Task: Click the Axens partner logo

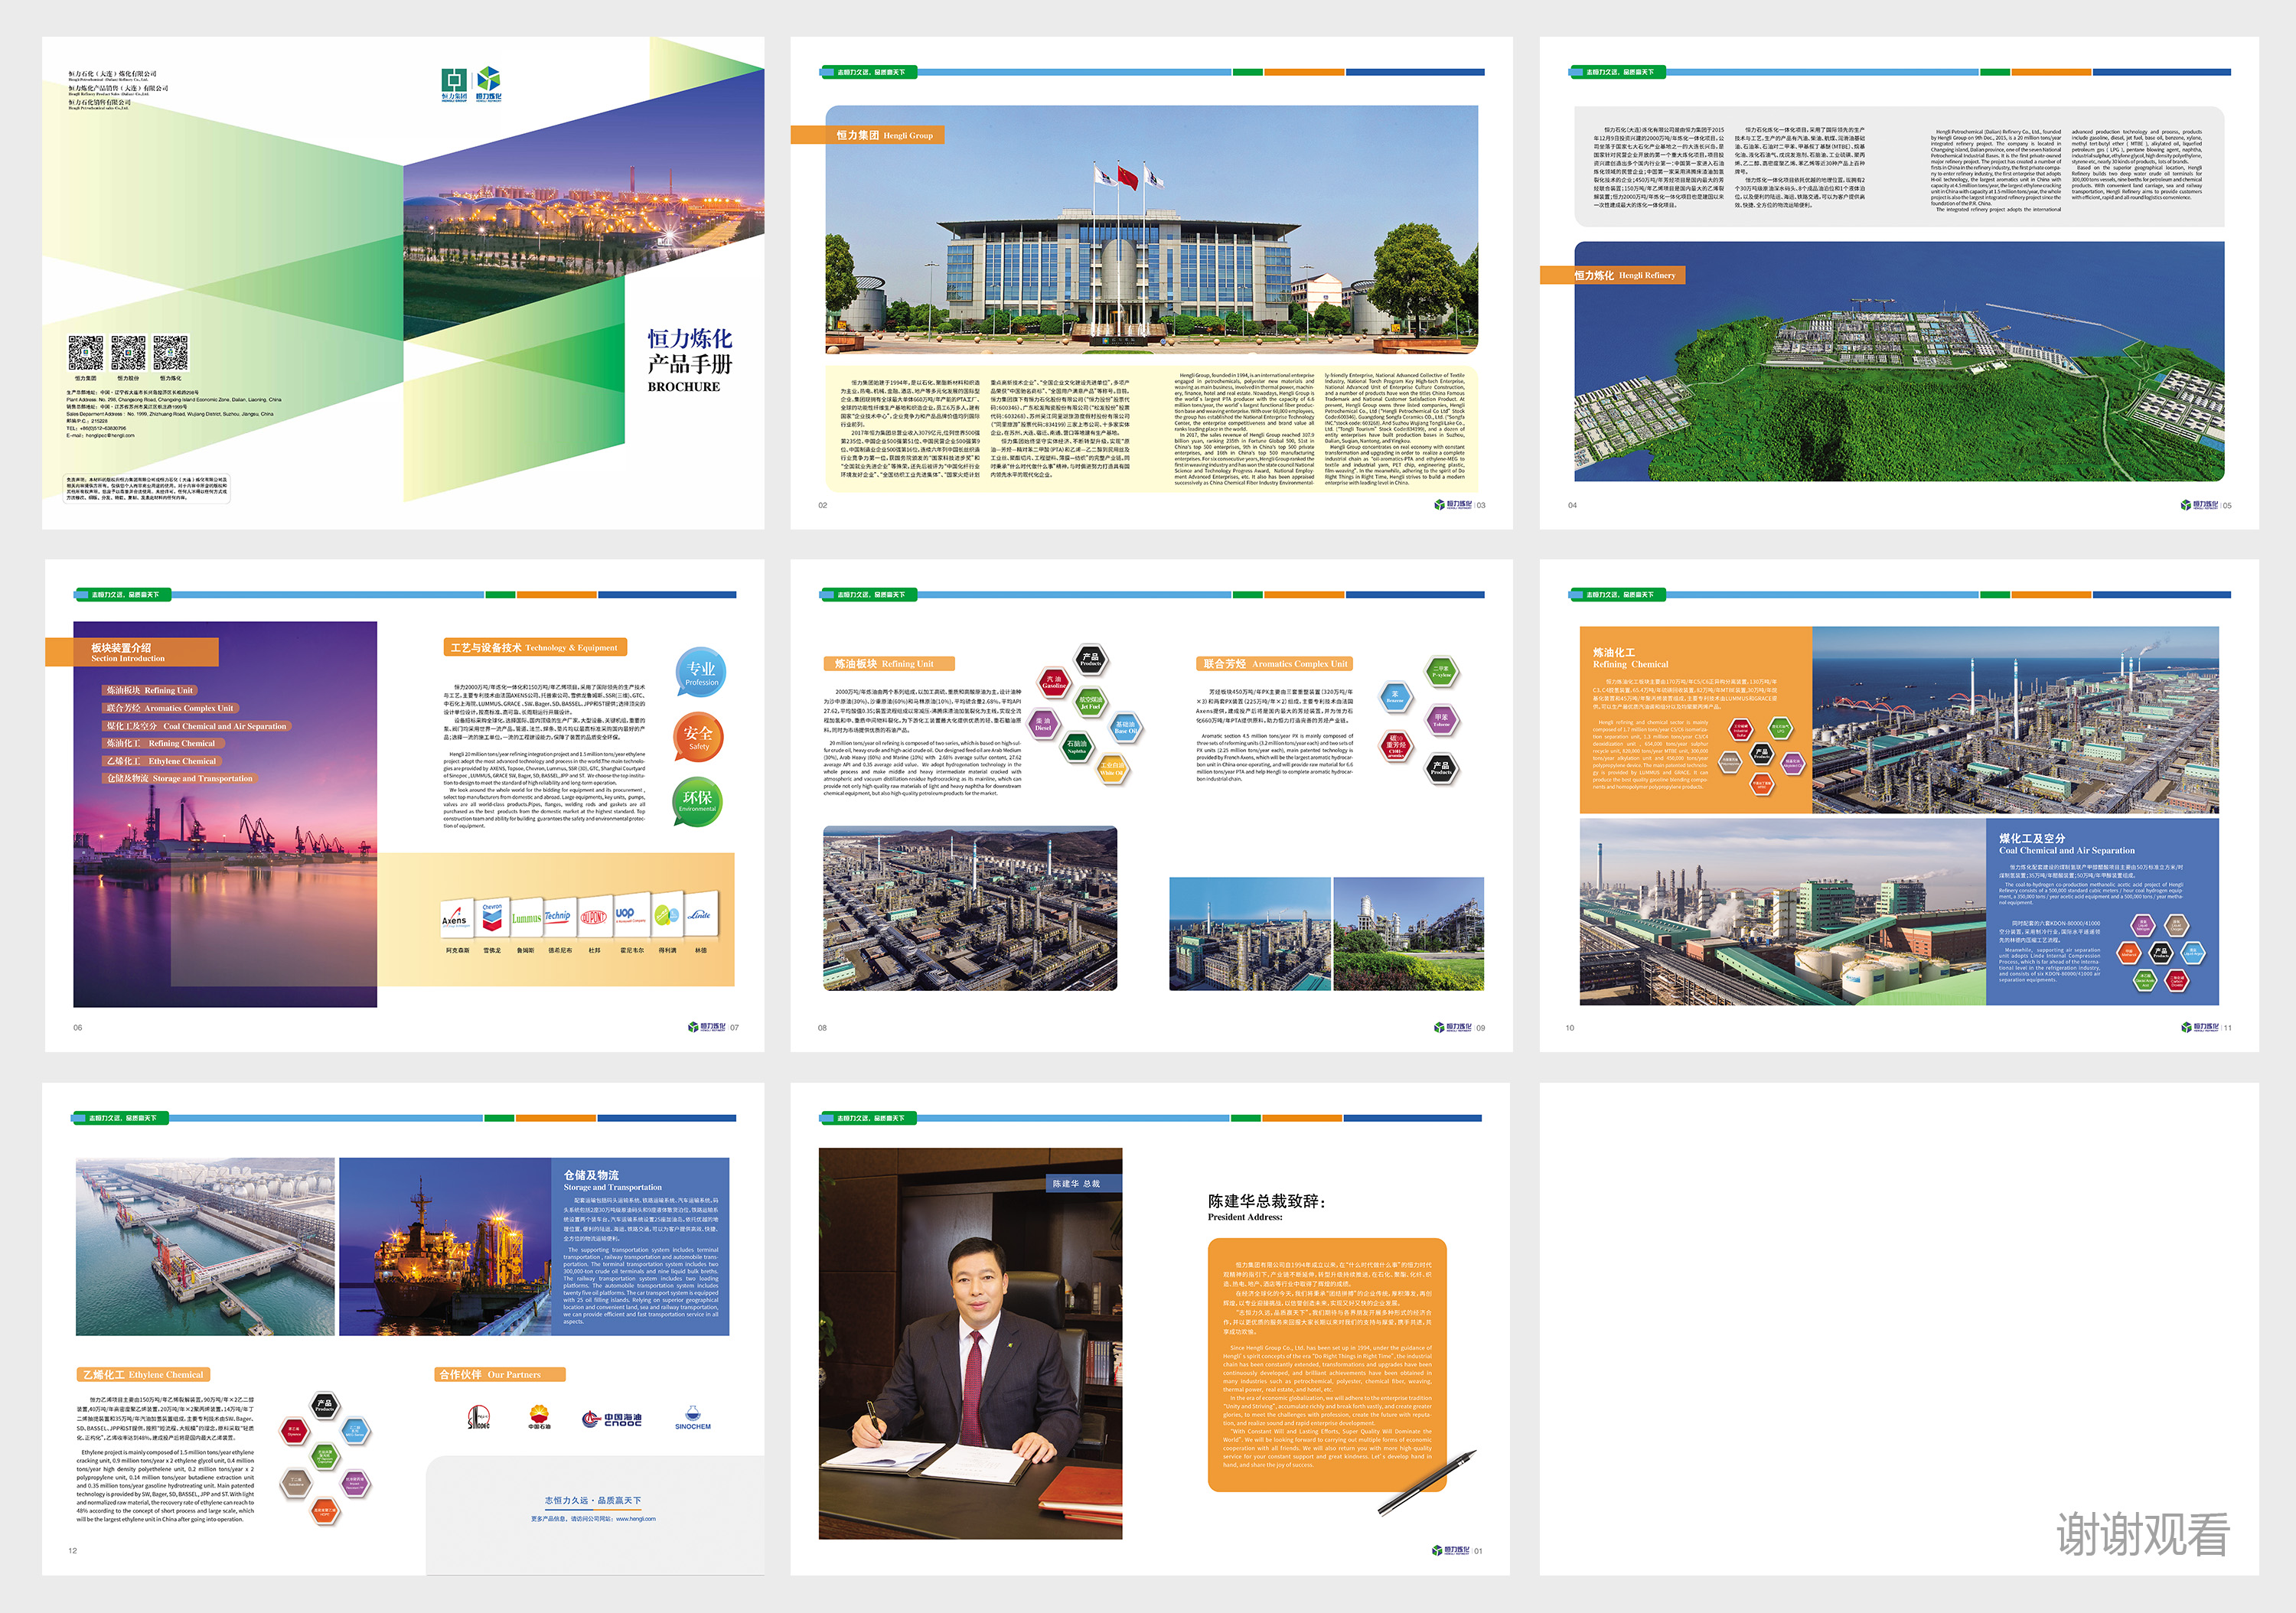Action: point(455,917)
